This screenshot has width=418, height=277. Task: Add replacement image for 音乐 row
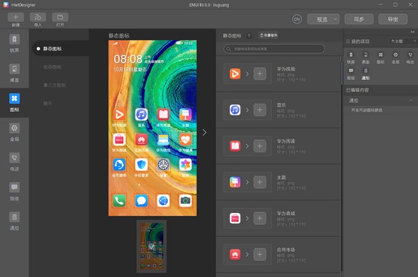pyautogui.click(x=260, y=110)
